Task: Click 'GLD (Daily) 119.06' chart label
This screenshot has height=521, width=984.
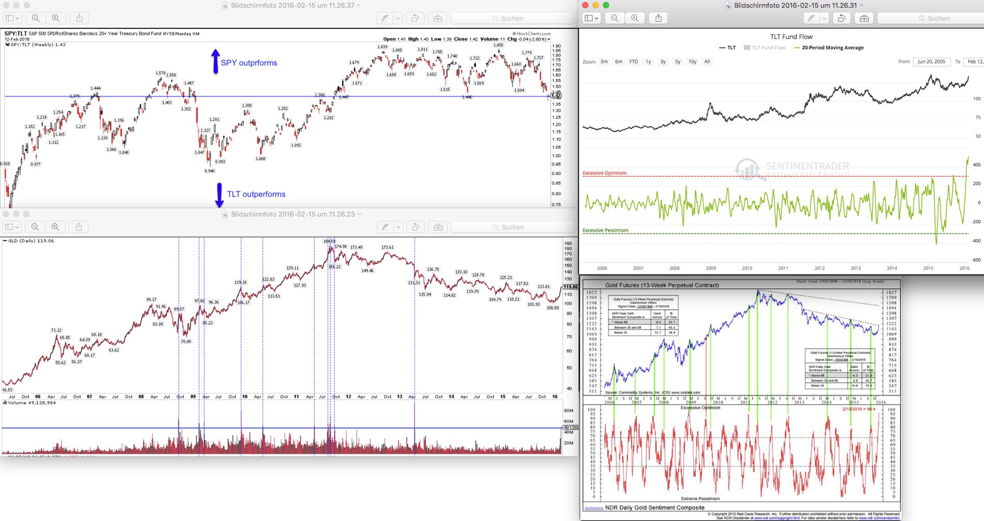Action: click(x=31, y=241)
